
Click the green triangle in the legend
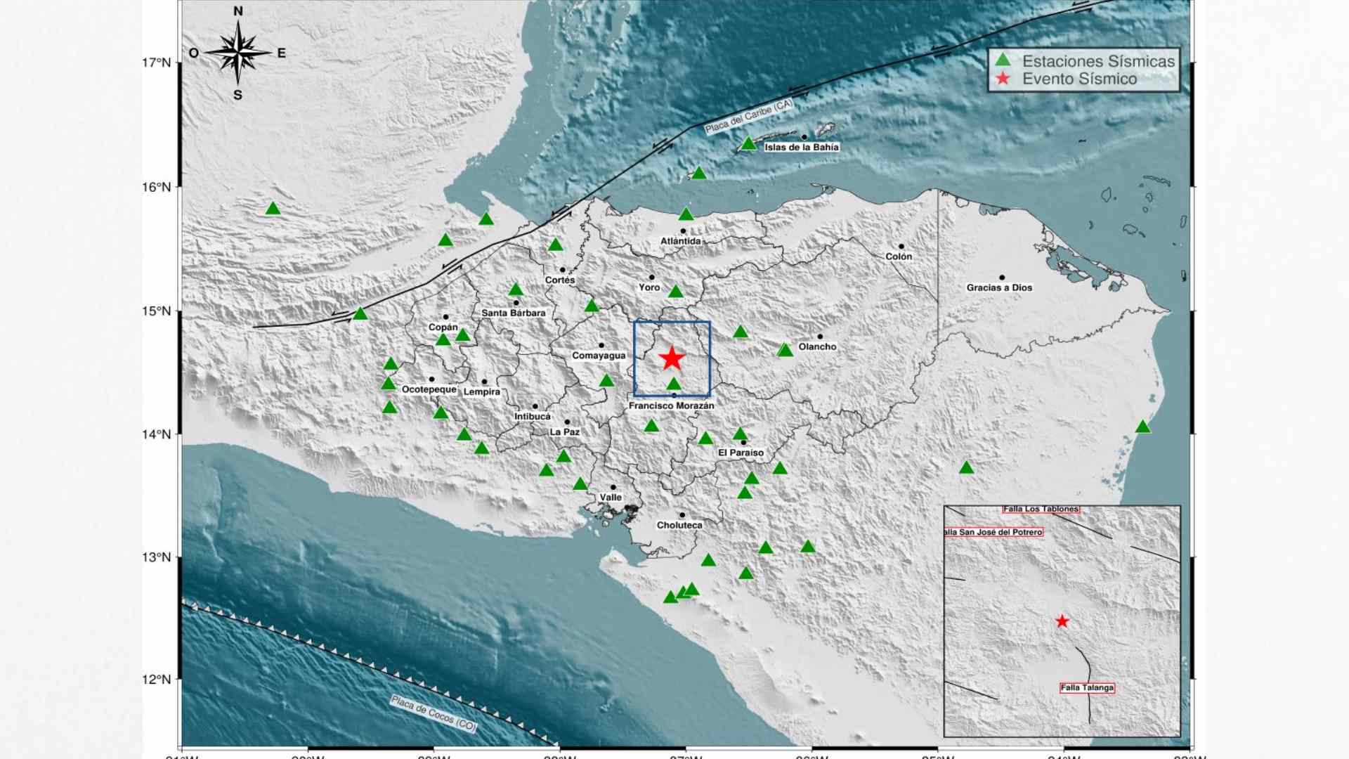click(1004, 60)
